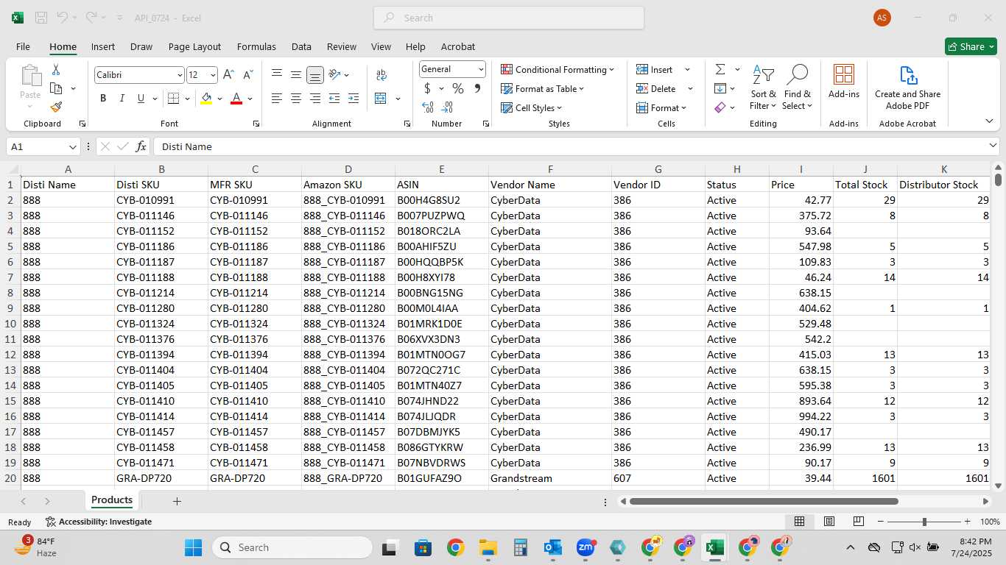The width and height of the screenshot is (1006, 565).
Task: Open the Font dialog launcher
Action: tap(256, 124)
